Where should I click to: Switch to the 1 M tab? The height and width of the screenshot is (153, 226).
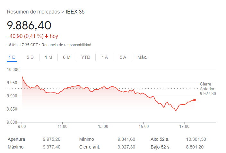pyautogui.click(x=48, y=57)
